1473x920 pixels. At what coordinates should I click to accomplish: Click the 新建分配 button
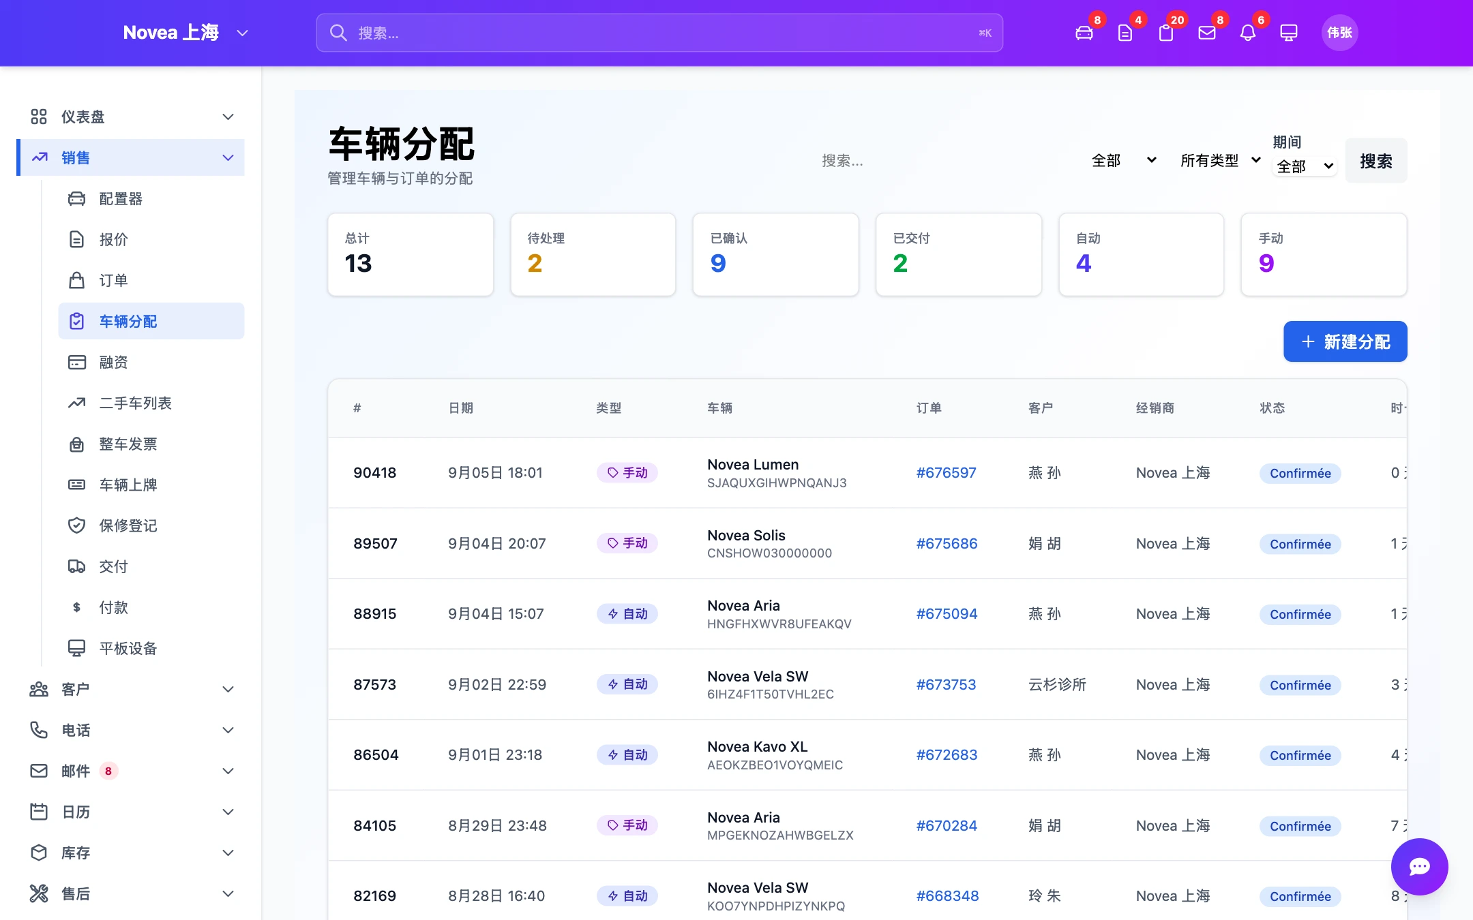[1345, 341]
